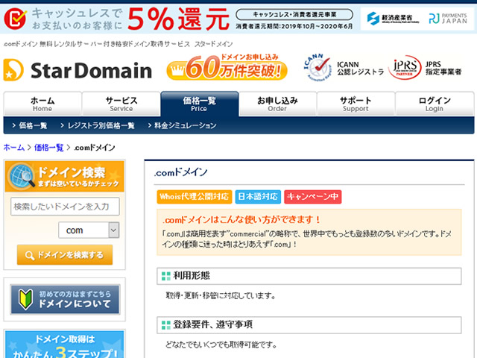Click the 取得・更新・移管に対応しています text
Image resolution: width=477 pixels, height=358 pixels.
(221, 295)
